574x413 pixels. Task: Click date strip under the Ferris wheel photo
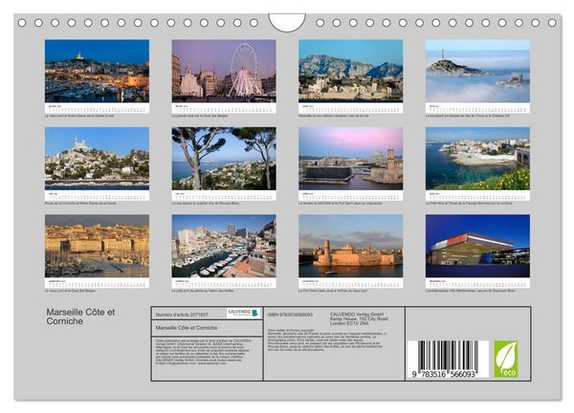coord(224,108)
